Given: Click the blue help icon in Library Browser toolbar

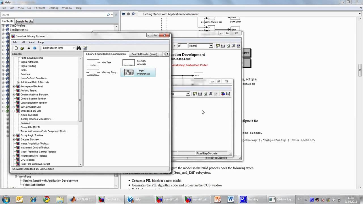Looking at the screenshot, I should coord(35,48).
